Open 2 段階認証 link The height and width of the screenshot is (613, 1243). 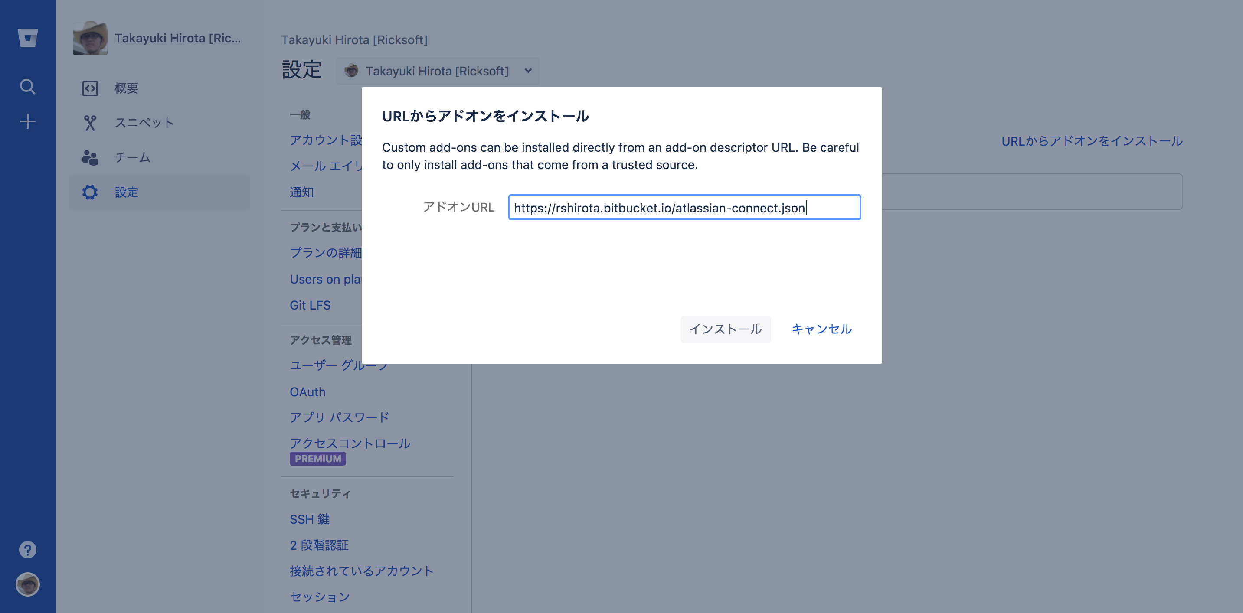(x=319, y=545)
